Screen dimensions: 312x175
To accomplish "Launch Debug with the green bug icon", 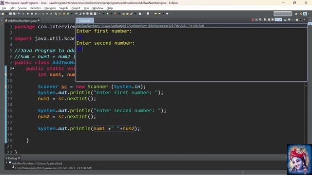I will 99,14.
